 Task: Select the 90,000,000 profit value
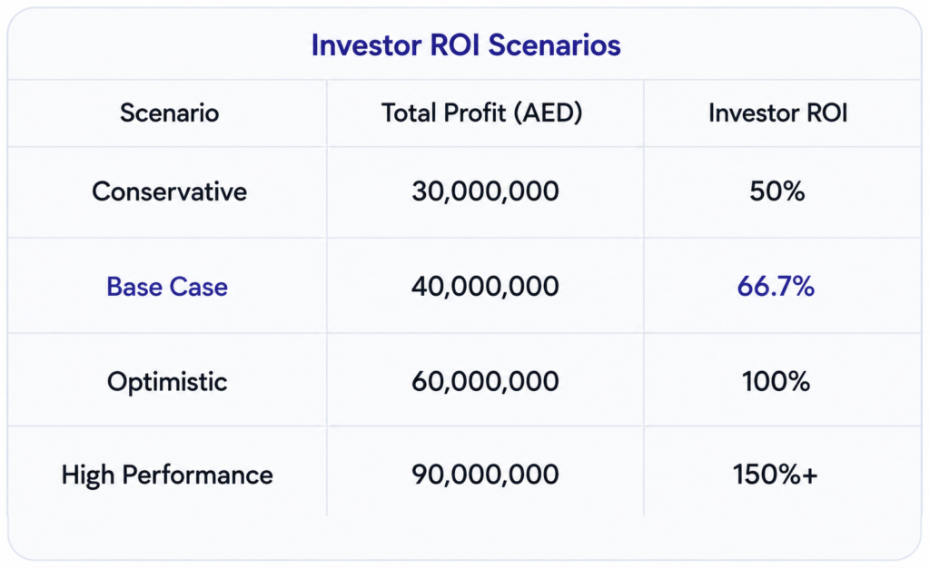coord(485,475)
